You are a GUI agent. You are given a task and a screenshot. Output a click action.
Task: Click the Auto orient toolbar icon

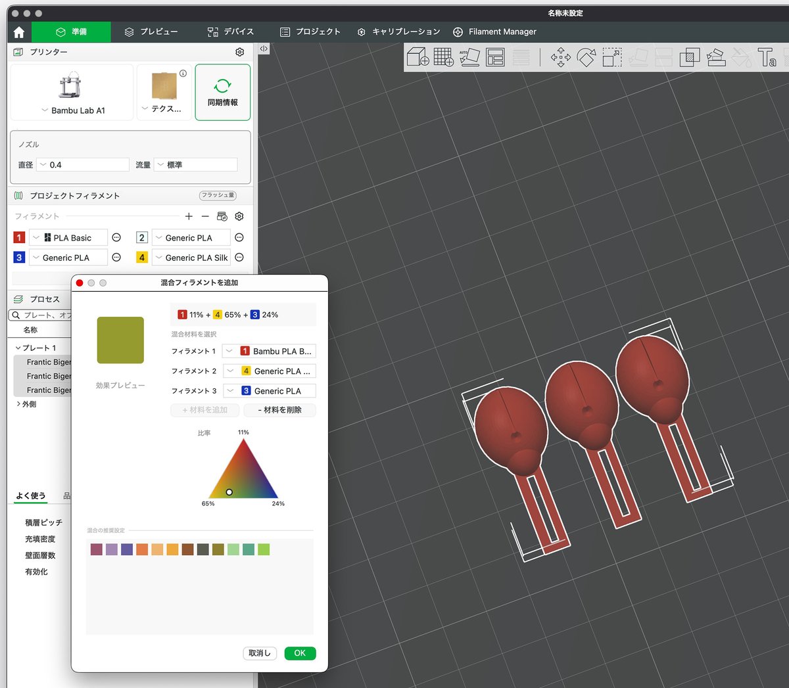[x=469, y=57]
